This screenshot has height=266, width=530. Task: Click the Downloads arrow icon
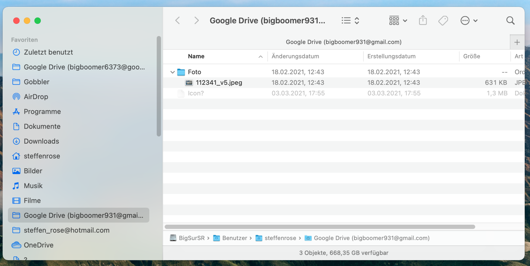point(16,141)
